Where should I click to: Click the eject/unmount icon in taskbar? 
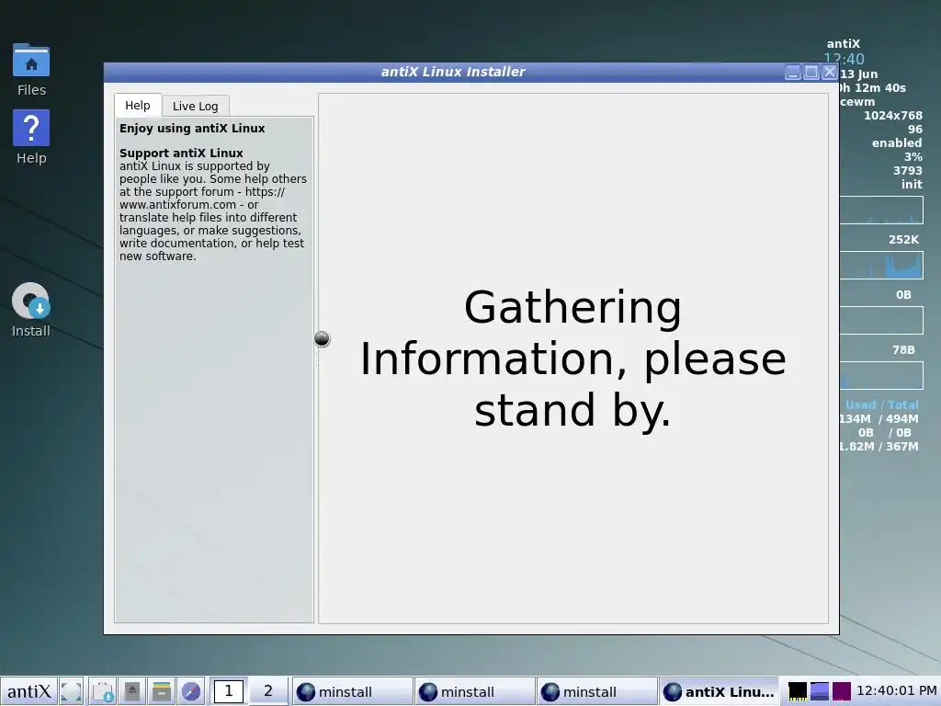[x=132, y=691]
